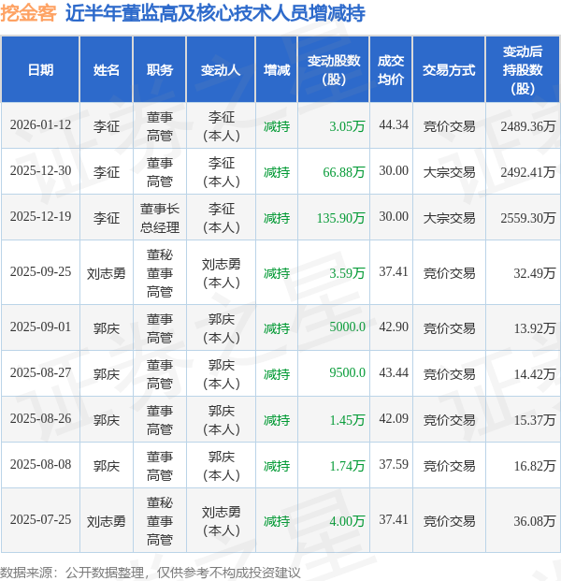Click the holding value 2492.41万

pos(528,172)
